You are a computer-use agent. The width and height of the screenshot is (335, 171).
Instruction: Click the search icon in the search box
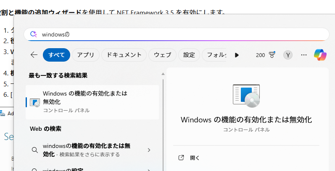click(34, 34)
